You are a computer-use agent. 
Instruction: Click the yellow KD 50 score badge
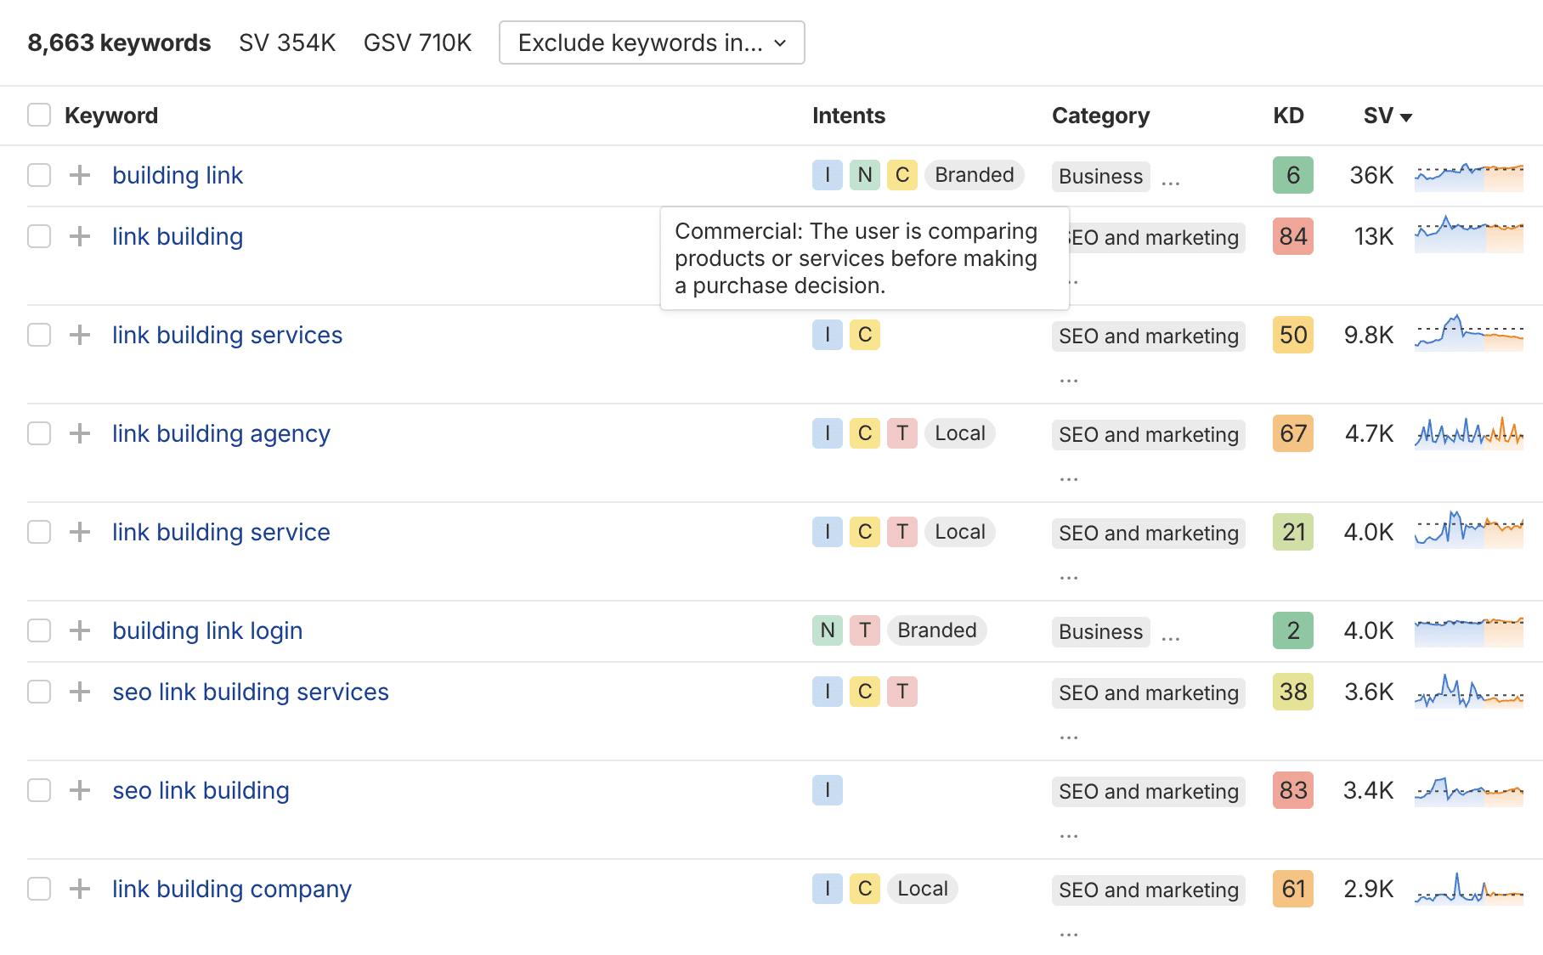[1293, 335]
